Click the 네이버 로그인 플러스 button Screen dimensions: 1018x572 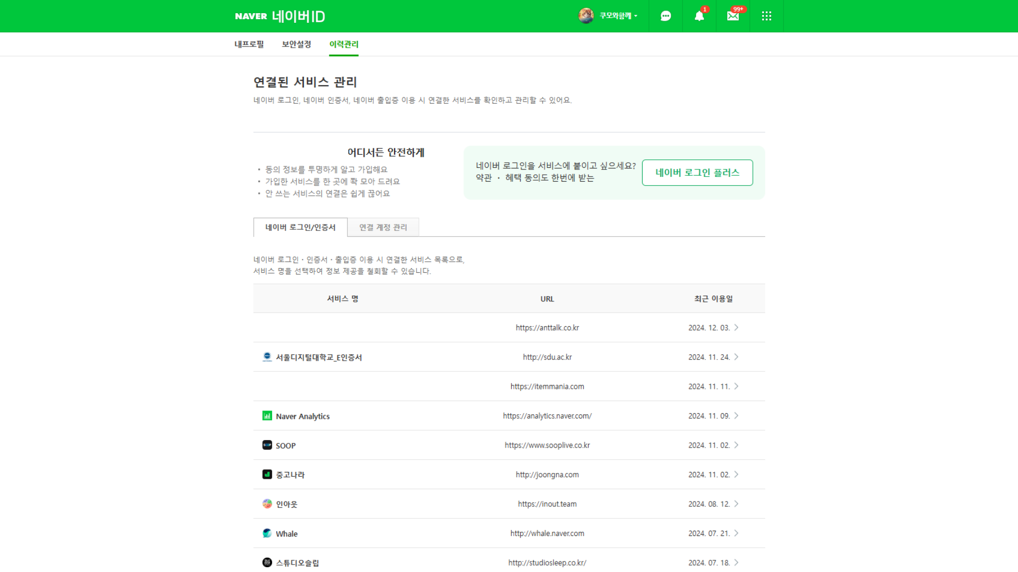tap(697, 172)
